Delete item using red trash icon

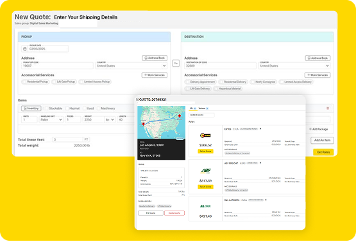pos(328,108)
